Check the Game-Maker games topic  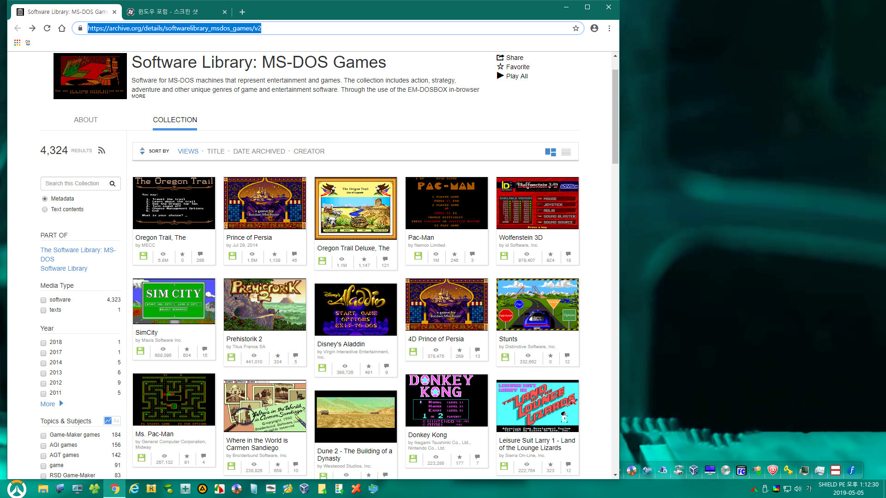coord(43,435)
